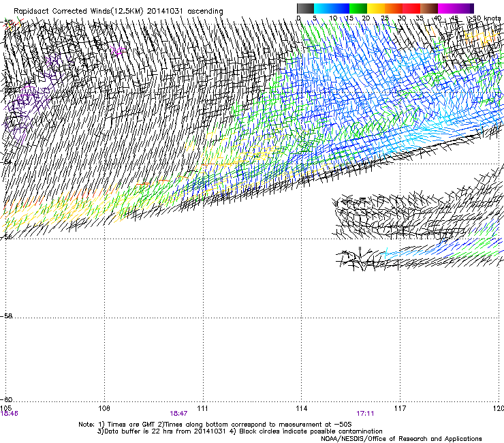504x443 pixels.
Task: Click the purple time stamp '18:46'
Action: tap(9, 414)
